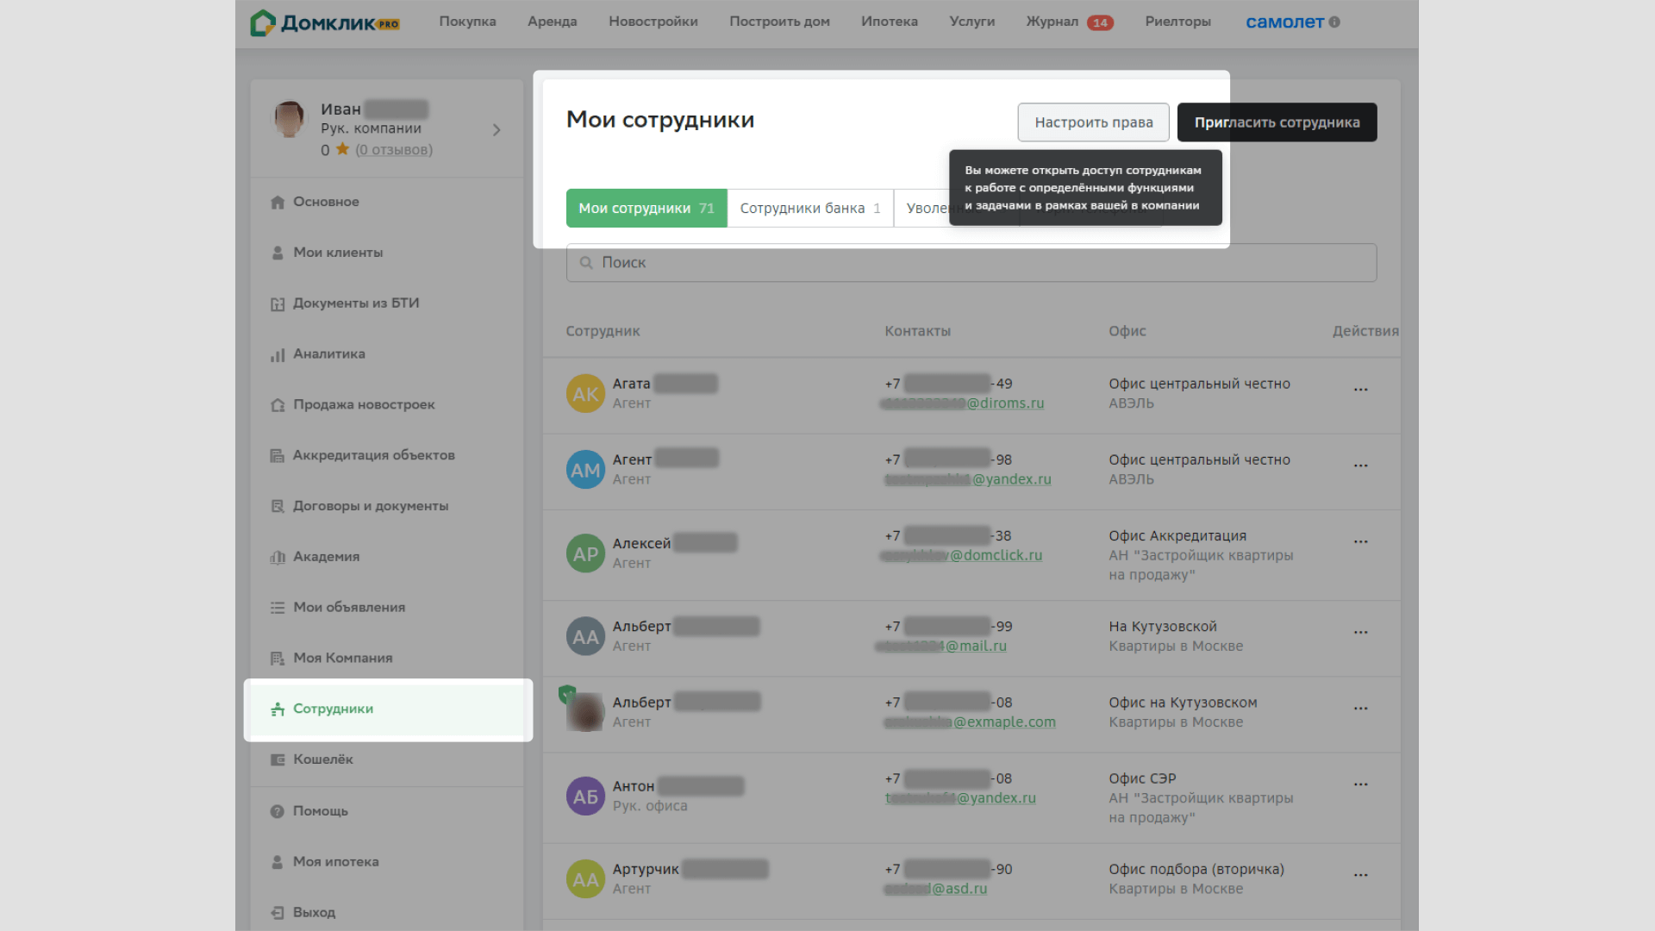Screen dimensions: 1655x931
Task: Click the blurred photo avatar of Альберт
Action: pos(585,712)
